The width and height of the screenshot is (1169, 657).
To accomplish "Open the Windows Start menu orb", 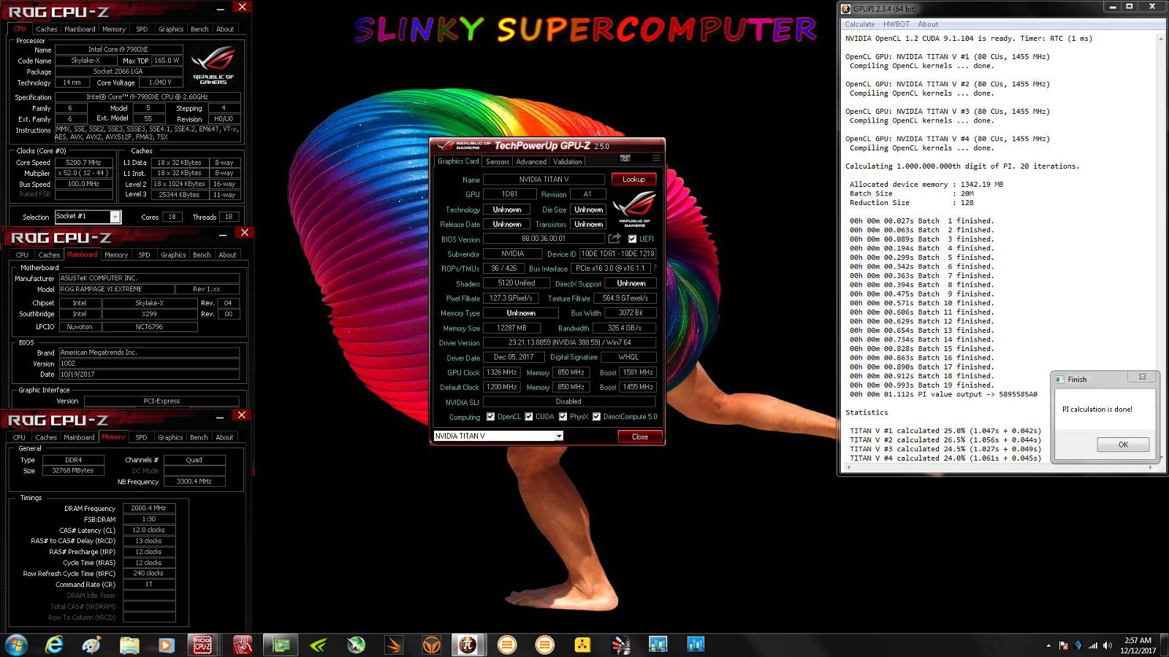I will tap(16, 645).
